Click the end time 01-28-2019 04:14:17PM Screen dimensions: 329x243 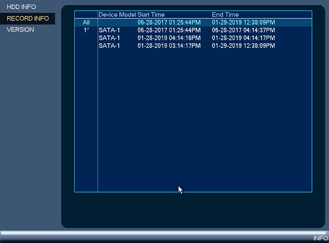pos(244,38)
